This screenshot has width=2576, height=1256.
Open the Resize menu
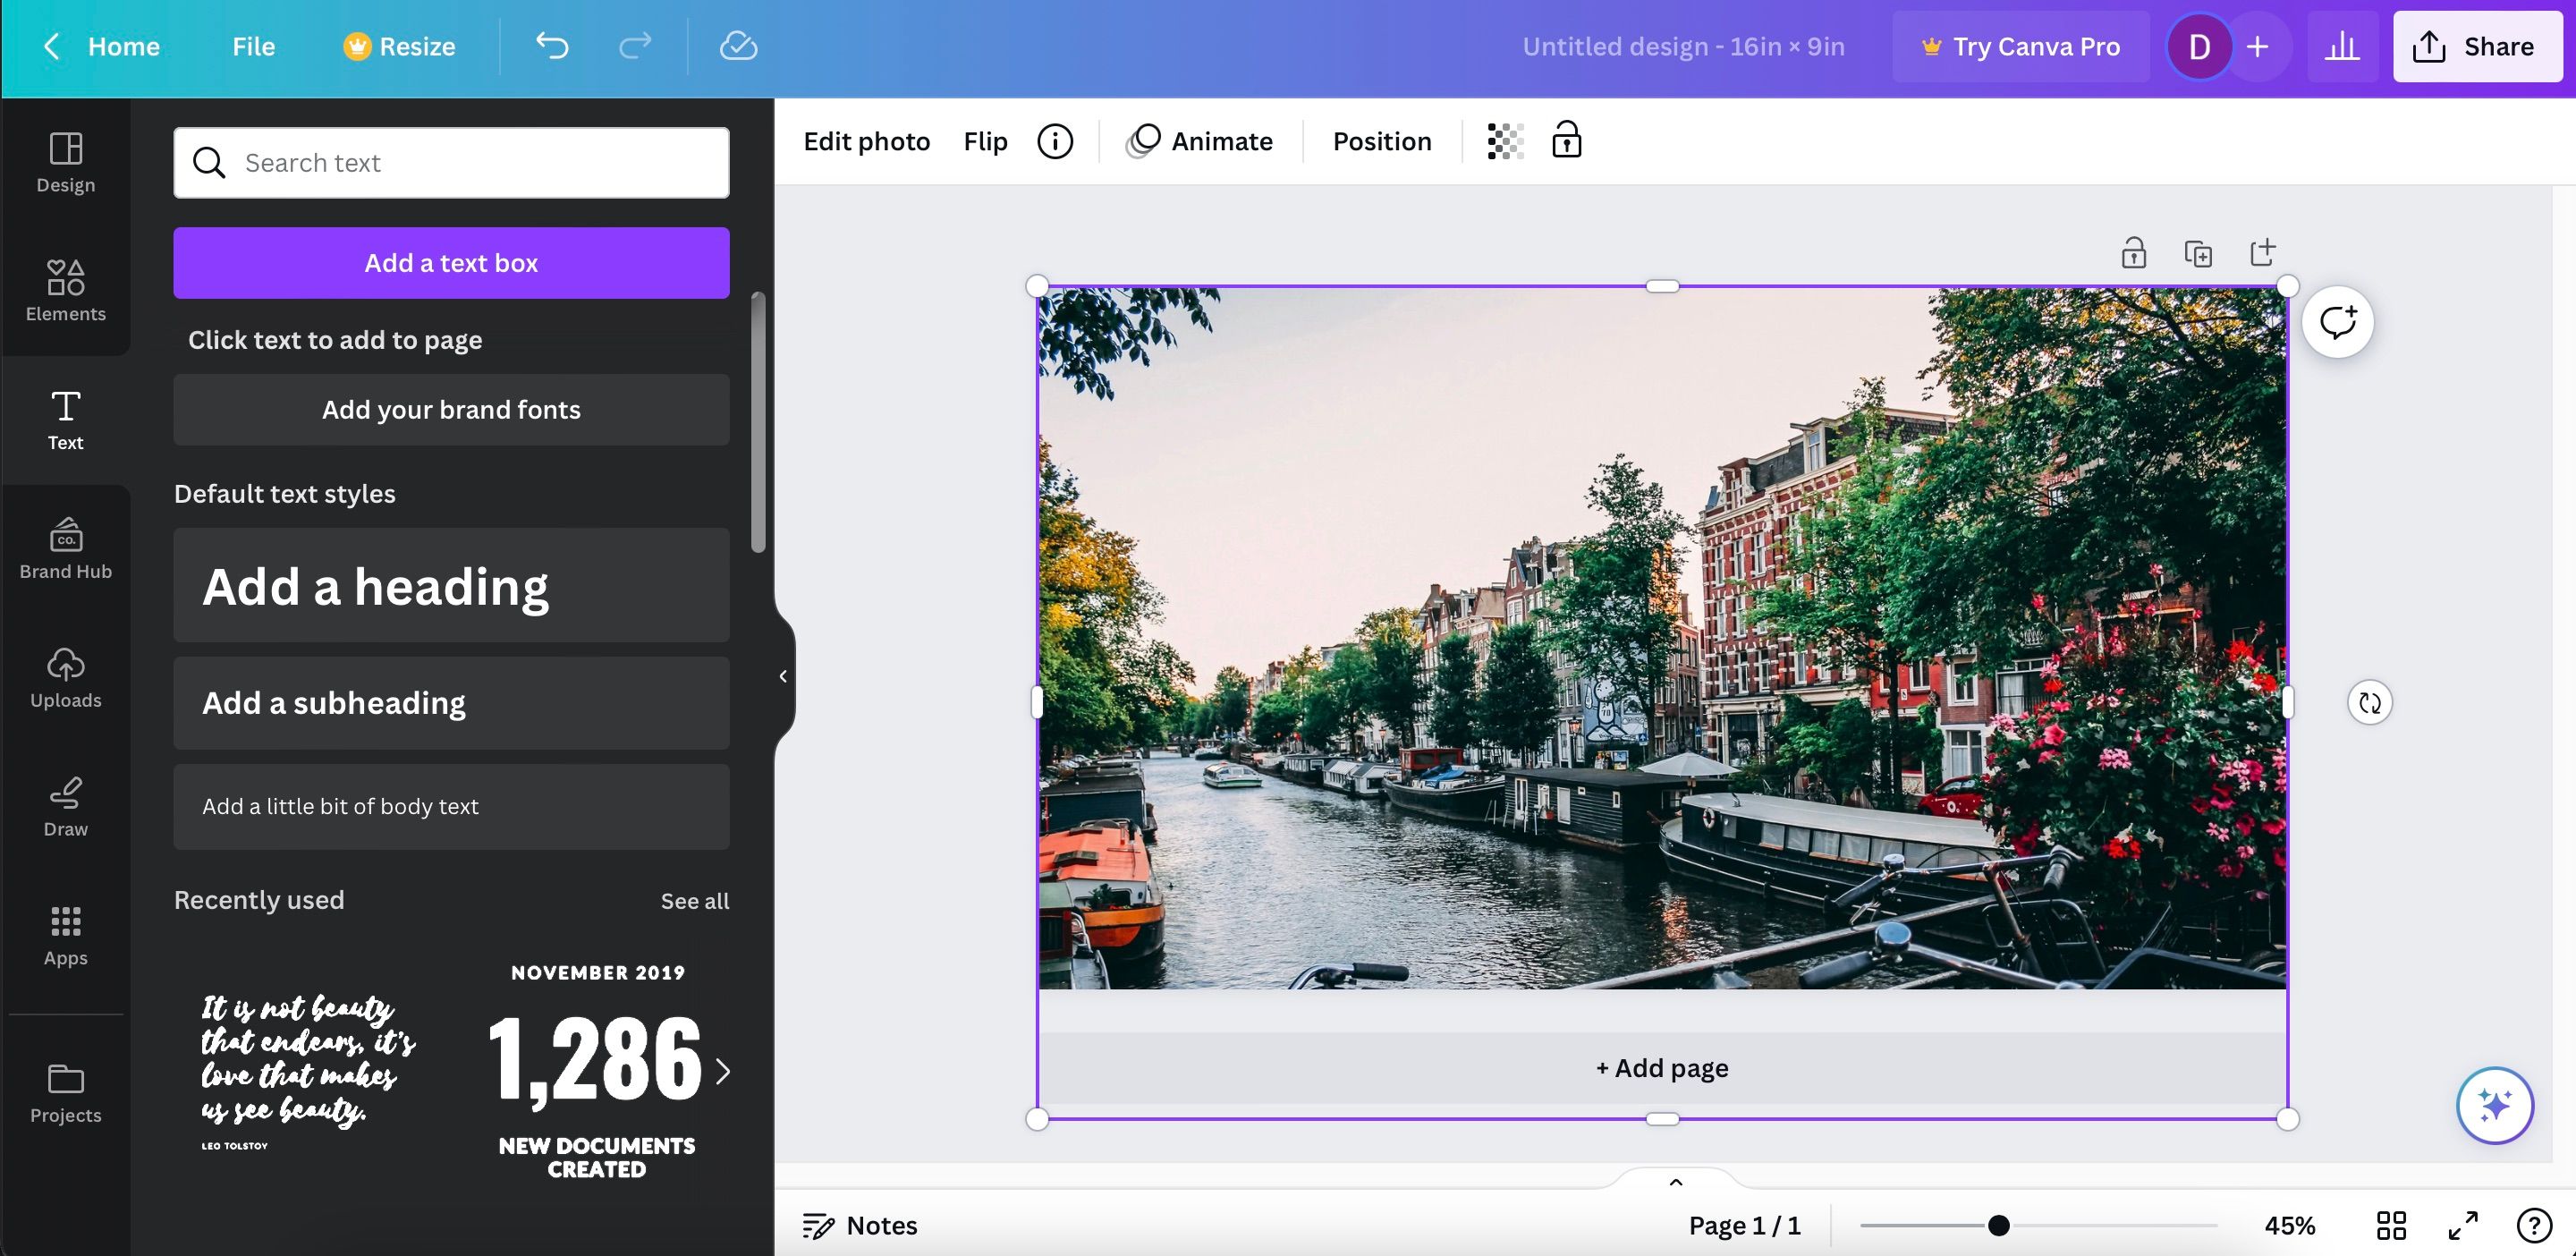pos(398,46)
